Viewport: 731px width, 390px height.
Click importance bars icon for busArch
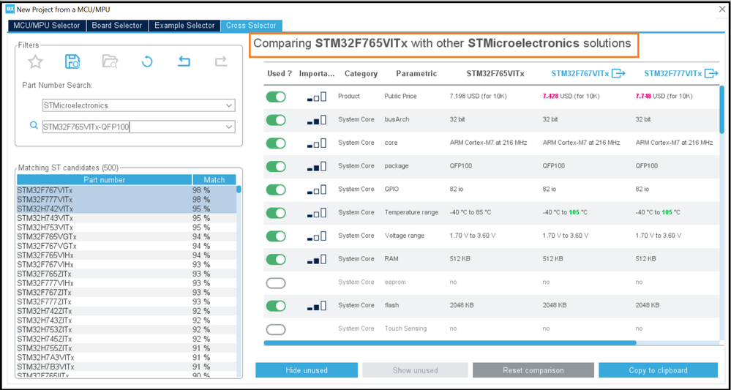coord(317,120)
